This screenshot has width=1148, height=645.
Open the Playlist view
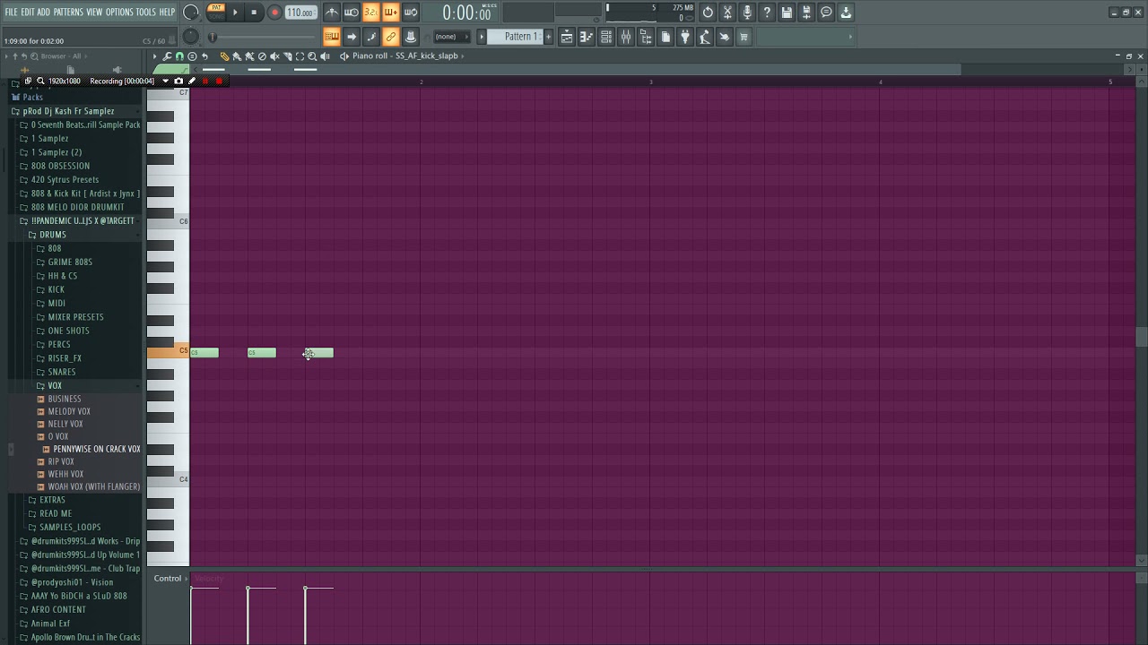coord(567,37)
